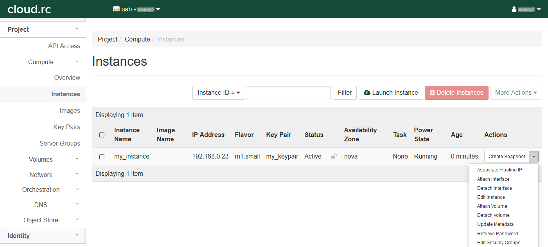Expand the More Actions dropdown

(516, 93)
